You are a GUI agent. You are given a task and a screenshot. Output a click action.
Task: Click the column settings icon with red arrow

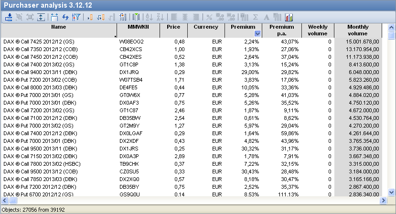(x=123, y=17)
